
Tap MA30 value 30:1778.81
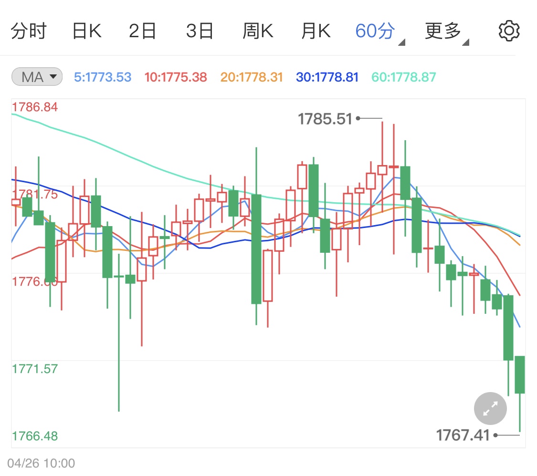pos(327,77)
